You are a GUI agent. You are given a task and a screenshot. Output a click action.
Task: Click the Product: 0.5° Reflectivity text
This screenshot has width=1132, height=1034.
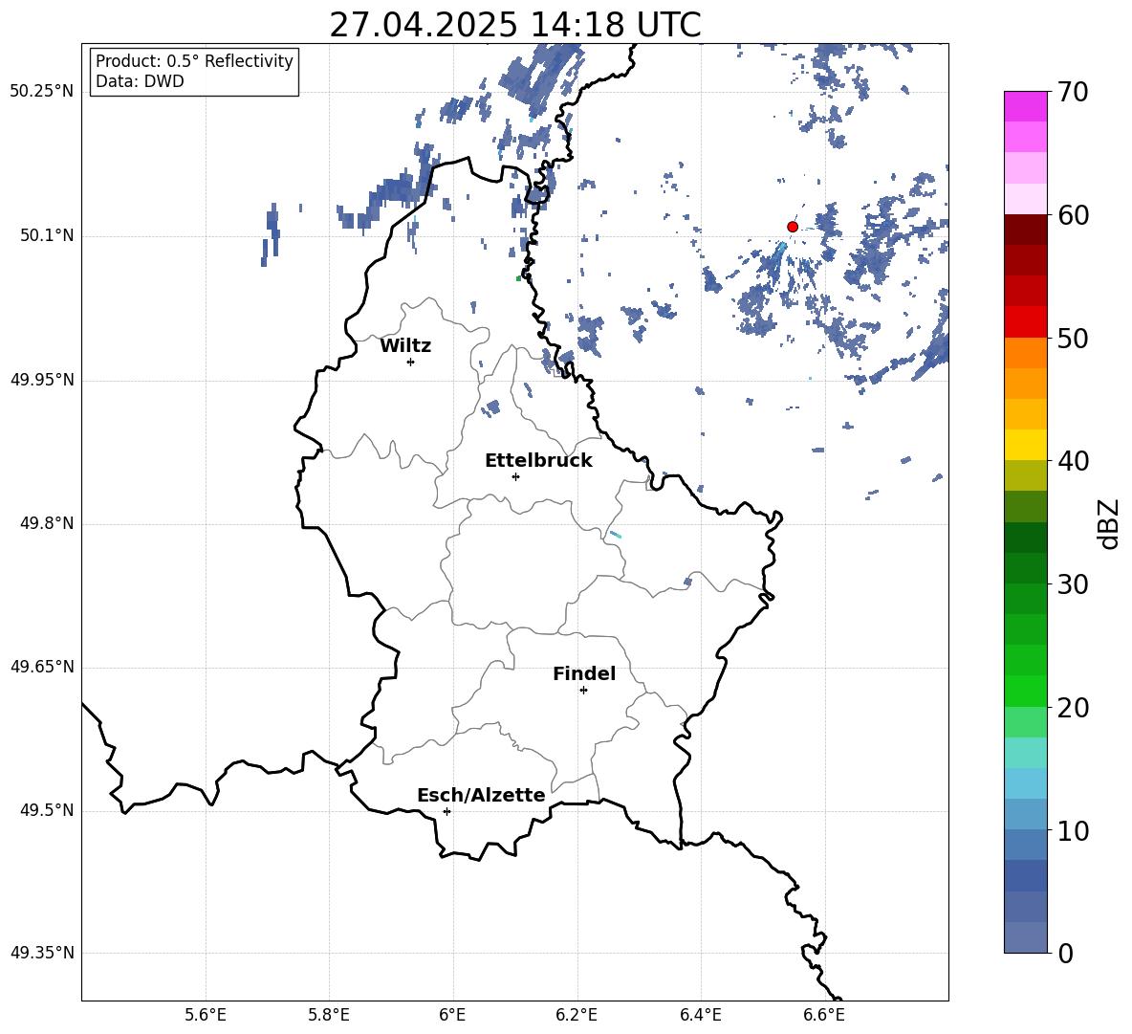click(x=194, y=61)
